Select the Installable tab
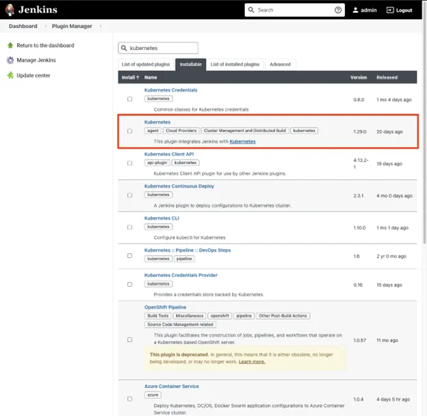The height and width of the screenshot is (416, 427). [191, 64]
